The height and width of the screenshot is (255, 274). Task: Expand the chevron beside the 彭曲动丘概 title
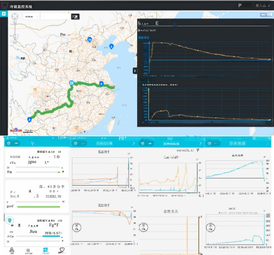(134, 143)
